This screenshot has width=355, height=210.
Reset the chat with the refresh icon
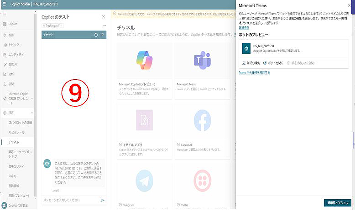click(x=96, y=35)
